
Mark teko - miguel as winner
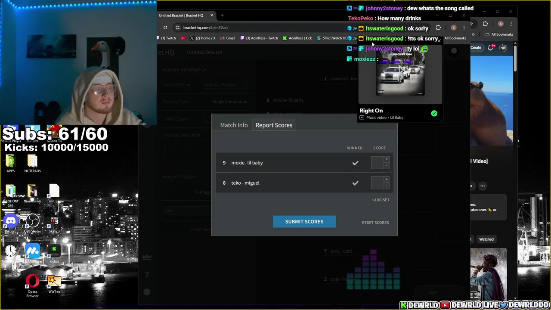point(355,183)
